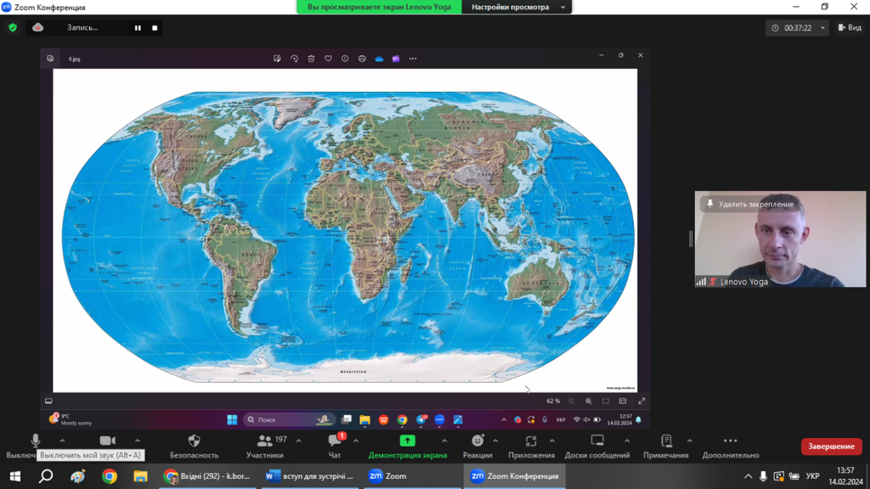Open the Примечания notes panel
Viewport: 870px width, 489px height.
(666, 447)
